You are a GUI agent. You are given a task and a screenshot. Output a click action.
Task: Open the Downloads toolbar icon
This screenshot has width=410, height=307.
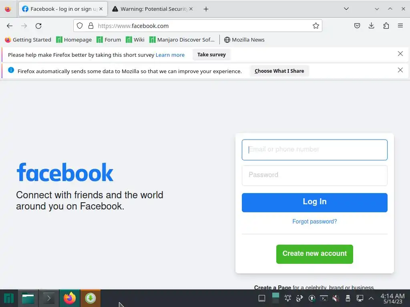point(371,26)
